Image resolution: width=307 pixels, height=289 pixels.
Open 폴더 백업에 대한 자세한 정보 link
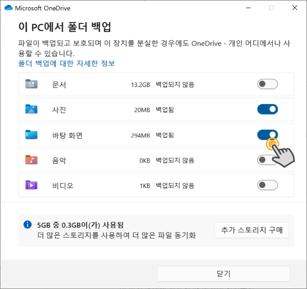pos(66,64)
